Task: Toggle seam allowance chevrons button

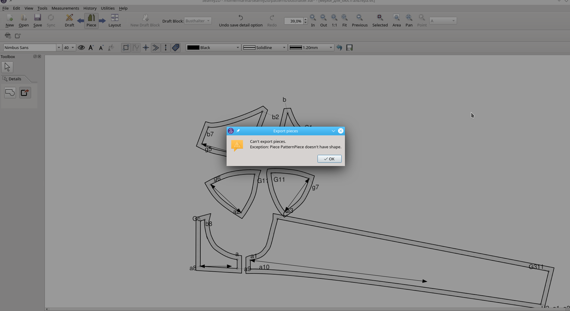Action: click(155, 48)
